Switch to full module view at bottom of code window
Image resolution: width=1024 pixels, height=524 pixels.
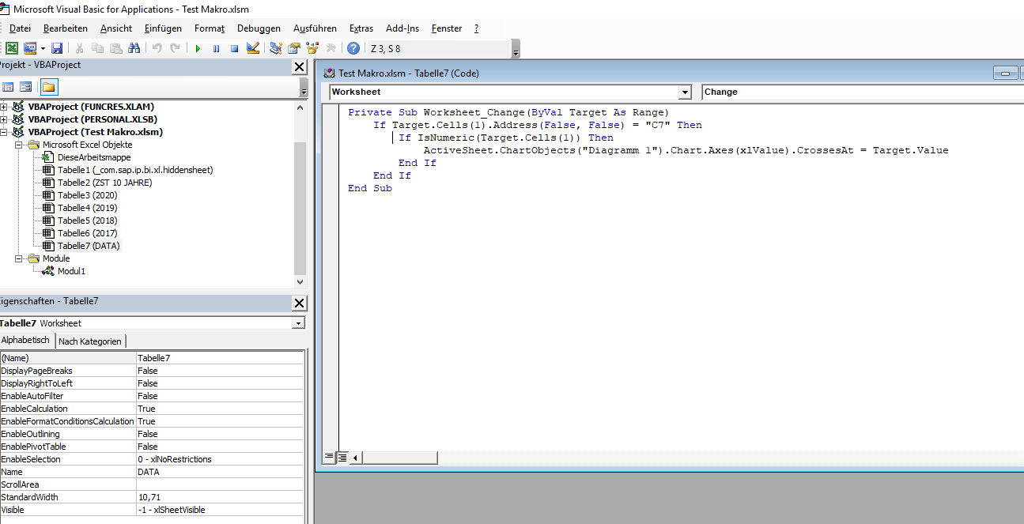tap(342, 458)
